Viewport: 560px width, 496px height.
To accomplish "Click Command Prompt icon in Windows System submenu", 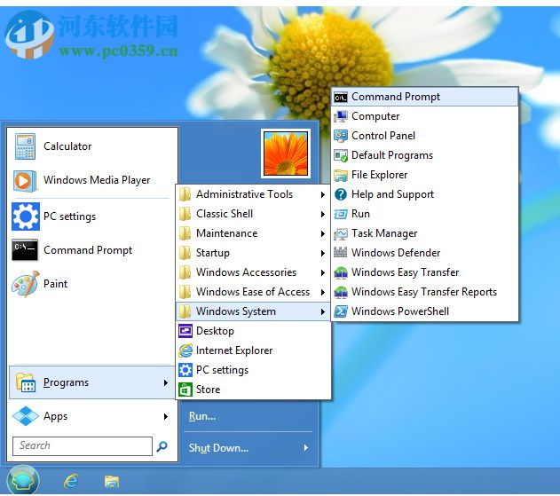I will coord(341,97).
